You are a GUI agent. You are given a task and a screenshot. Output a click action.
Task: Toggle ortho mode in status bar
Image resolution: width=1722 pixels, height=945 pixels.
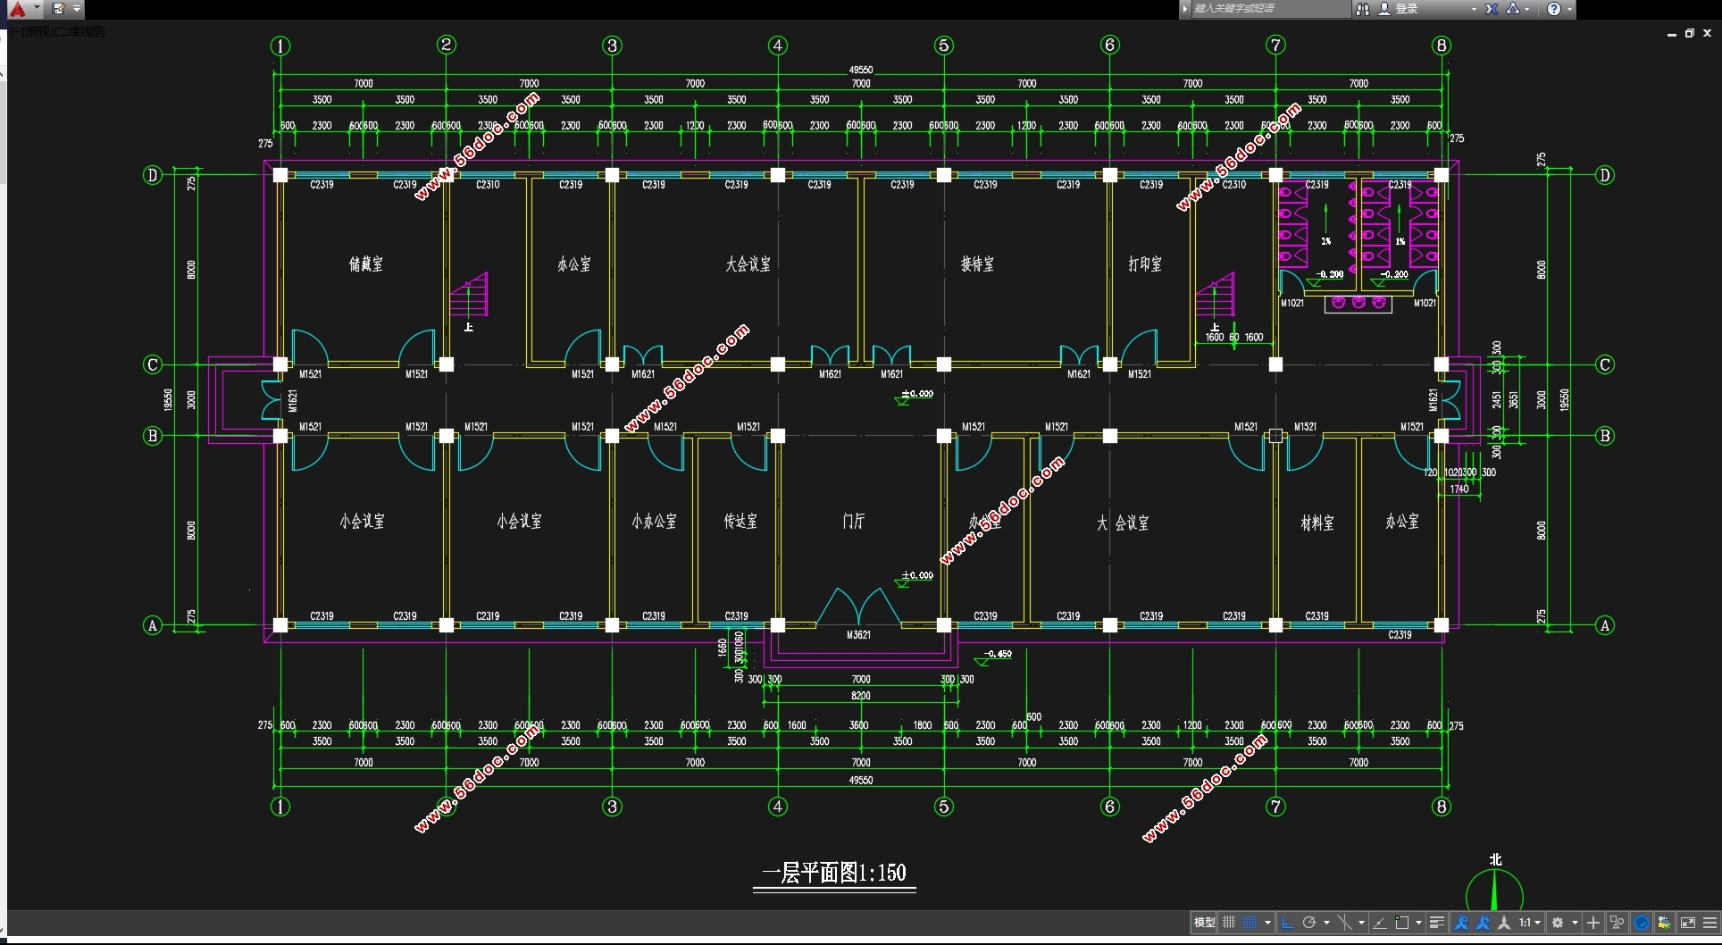[x=1287, y=923]
